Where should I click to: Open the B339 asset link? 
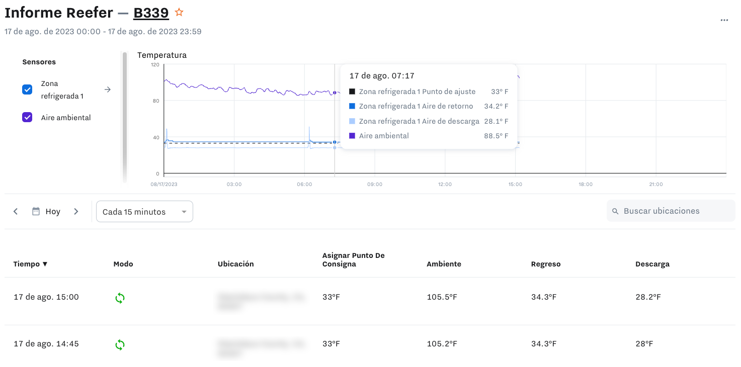[x=150, y=13]
